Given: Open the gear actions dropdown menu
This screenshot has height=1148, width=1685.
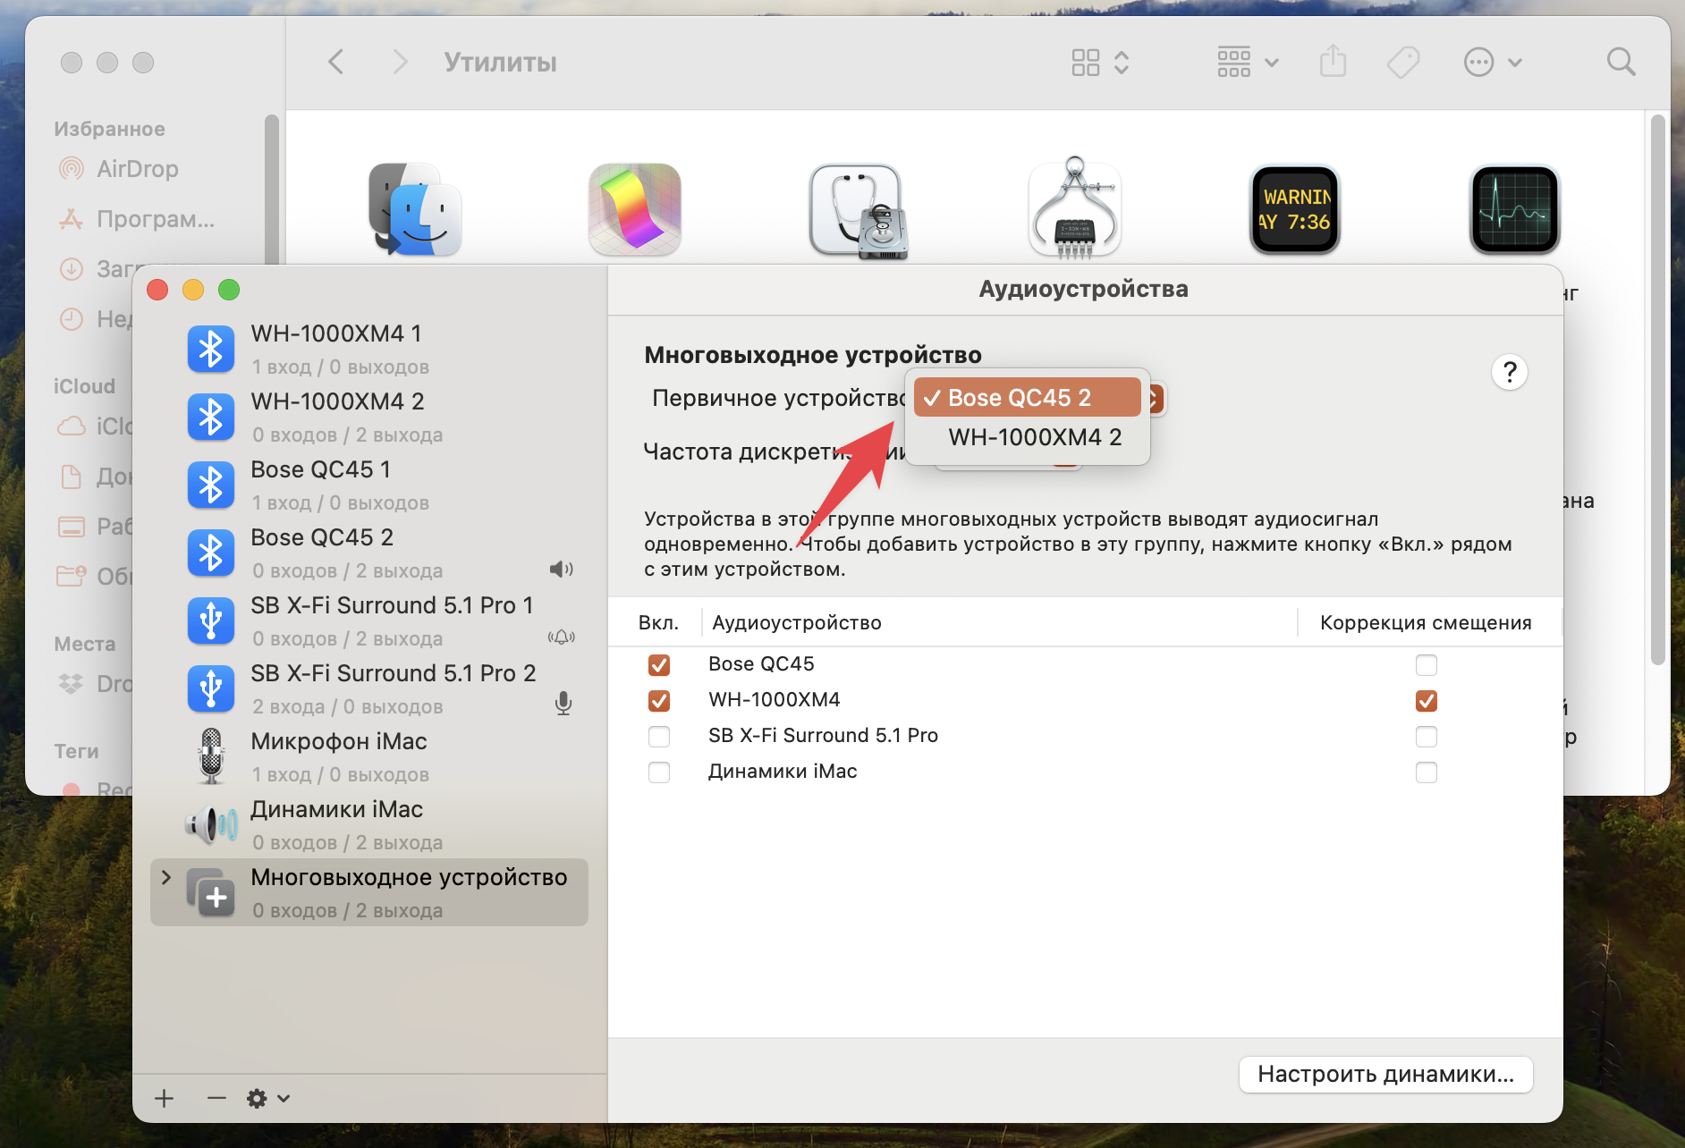Looking at the screenshot, I should coord(268,1099).
